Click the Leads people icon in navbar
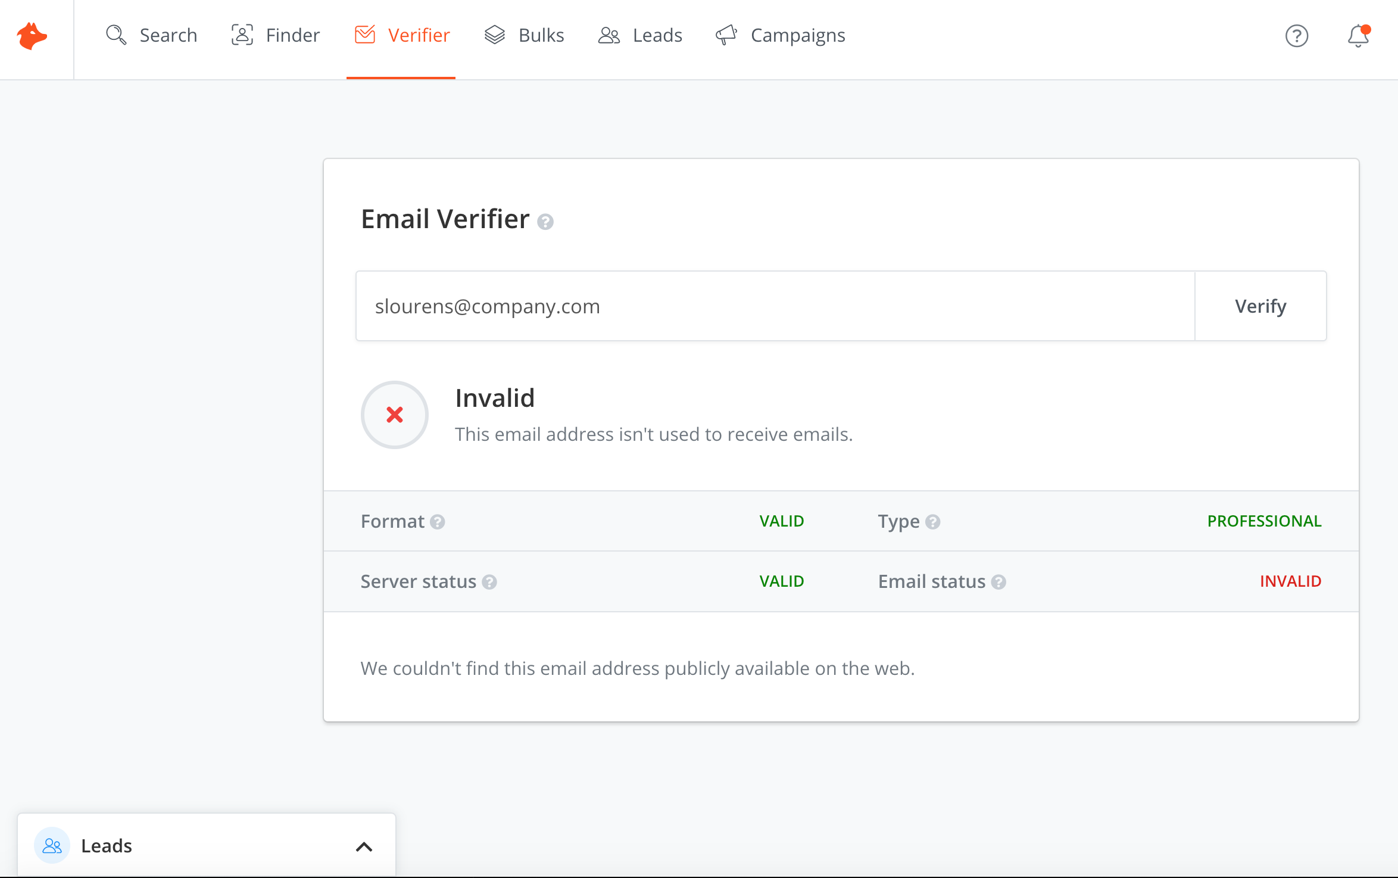 (609, 35)
